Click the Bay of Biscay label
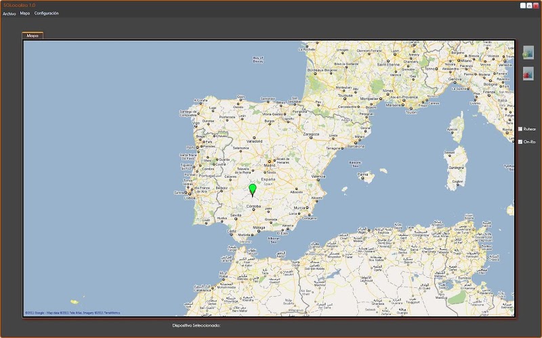Image resolution: width=542 pixels, height=338 pixels. click(258, 59)
